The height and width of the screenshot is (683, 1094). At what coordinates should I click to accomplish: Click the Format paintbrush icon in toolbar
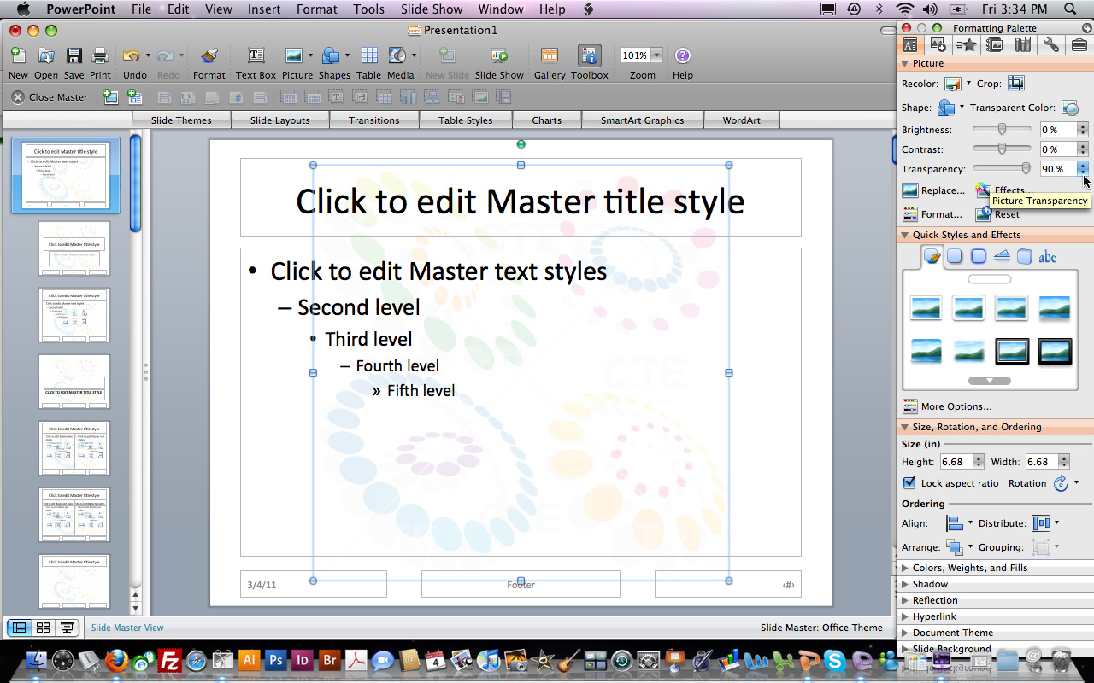209,56
